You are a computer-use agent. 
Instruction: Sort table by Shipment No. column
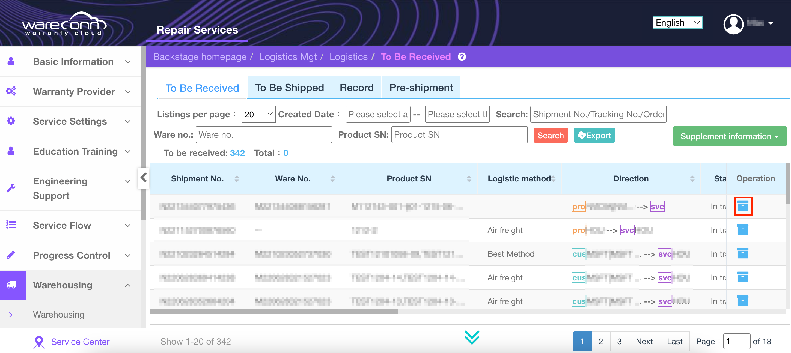point(236,179)
